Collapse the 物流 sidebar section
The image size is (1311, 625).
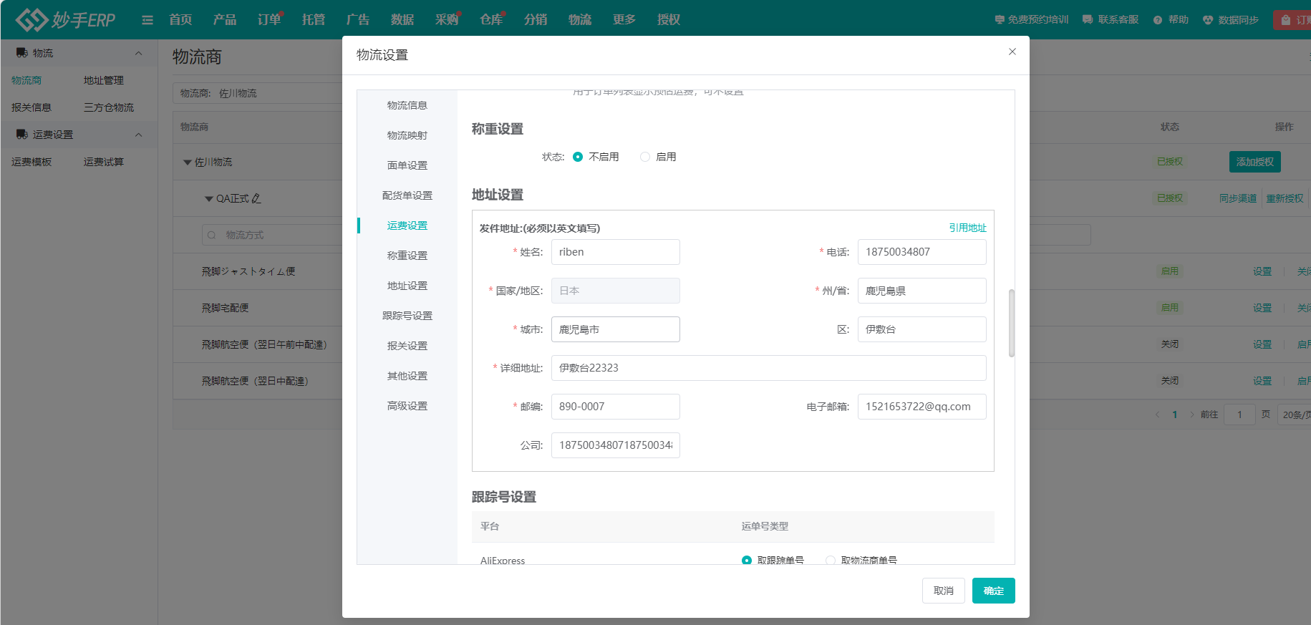(138, 53)
